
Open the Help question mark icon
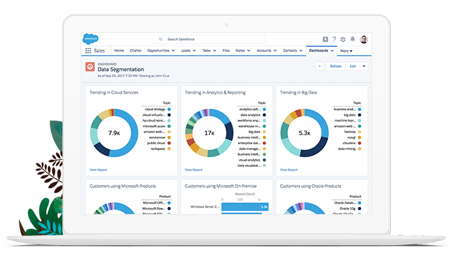pos(335,39)
